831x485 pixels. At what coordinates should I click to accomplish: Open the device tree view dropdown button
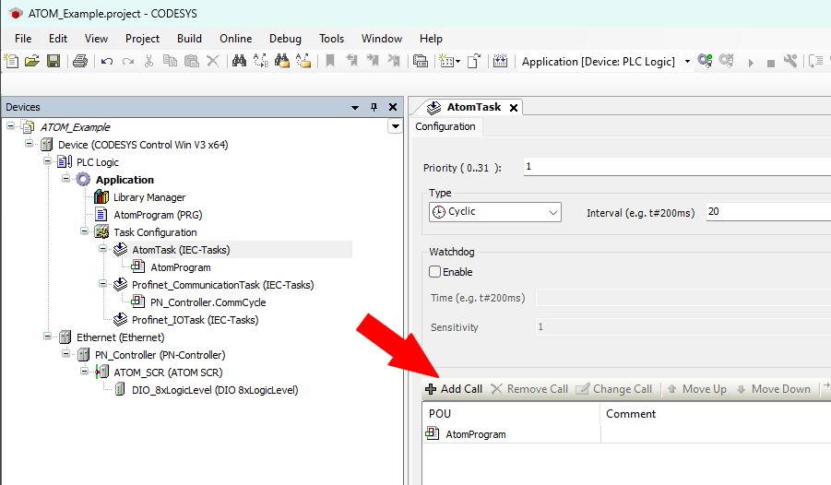(x=396, y=126)
